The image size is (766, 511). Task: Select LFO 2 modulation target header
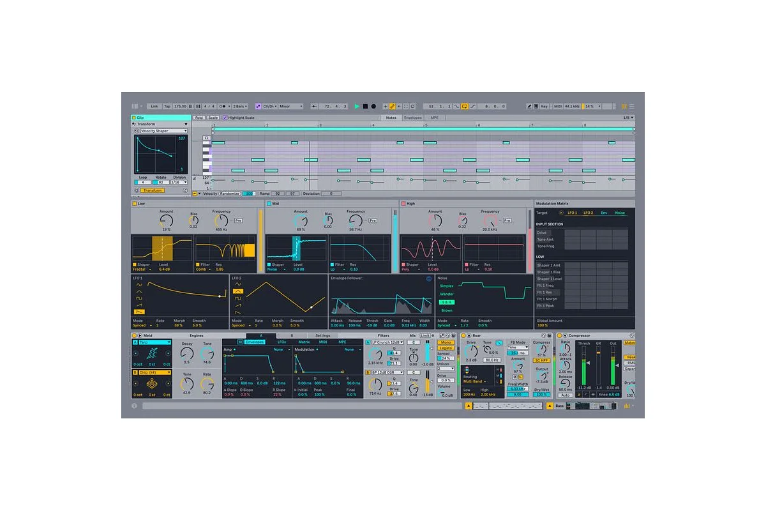point(588,213)
